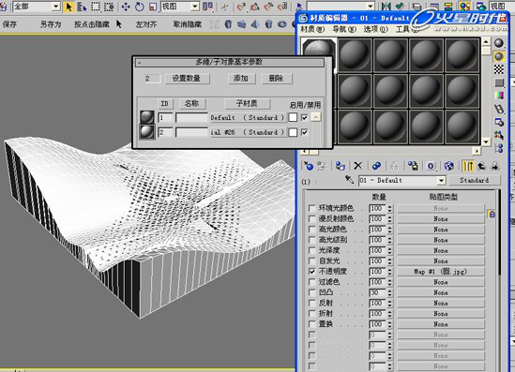515x372 pixels.
Task: Uncheck the 不透明度 opacity checkbox
Action: tap(312, 272)
